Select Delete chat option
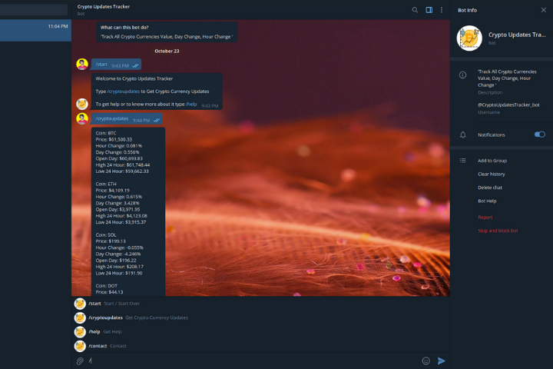 tap(490, 187)
